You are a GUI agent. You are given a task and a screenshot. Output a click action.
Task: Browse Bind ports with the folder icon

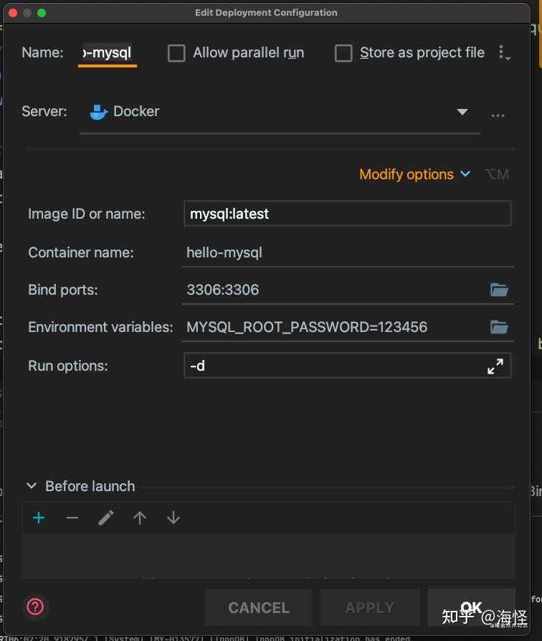(x=499, y=290)
